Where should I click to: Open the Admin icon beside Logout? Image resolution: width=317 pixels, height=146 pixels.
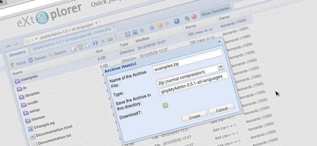[x=187, y=18]
